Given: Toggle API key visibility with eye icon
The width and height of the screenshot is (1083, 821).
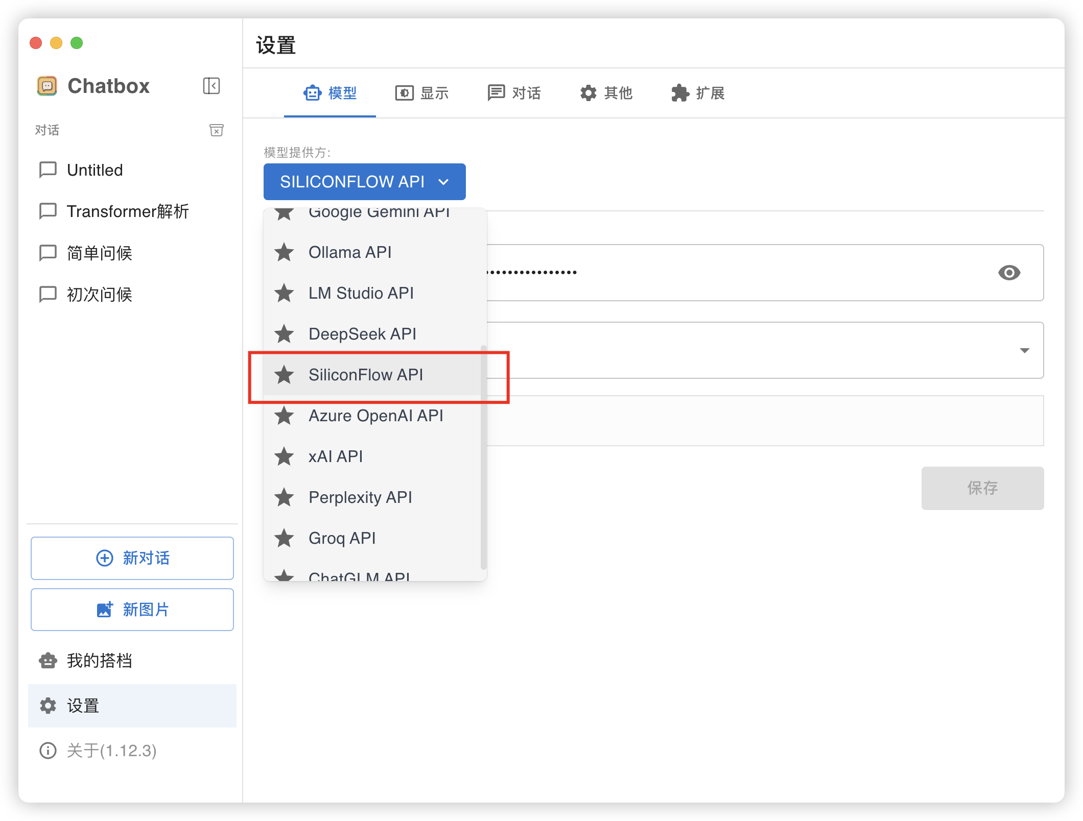Looking at the screenshot, I should click(x=1009, y=273).
